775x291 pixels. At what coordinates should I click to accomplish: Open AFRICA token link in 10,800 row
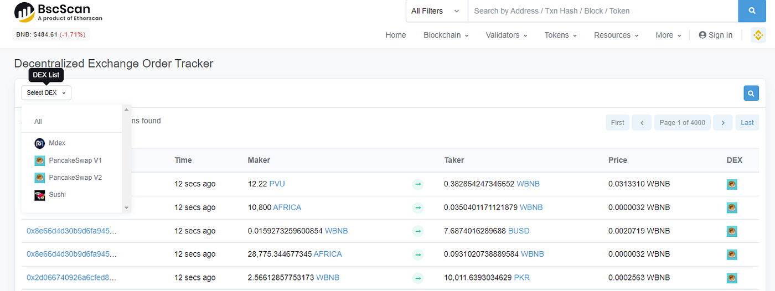tap(287, 207)
